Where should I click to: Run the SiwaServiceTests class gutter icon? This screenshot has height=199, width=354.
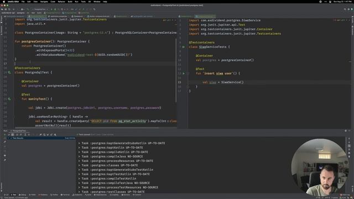pos(183,47)
